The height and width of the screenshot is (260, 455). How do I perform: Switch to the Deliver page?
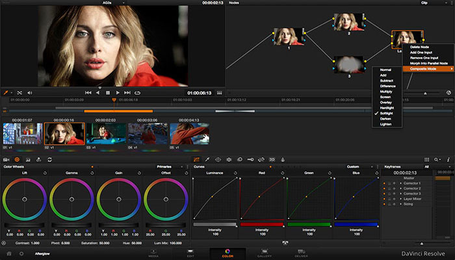301,253
